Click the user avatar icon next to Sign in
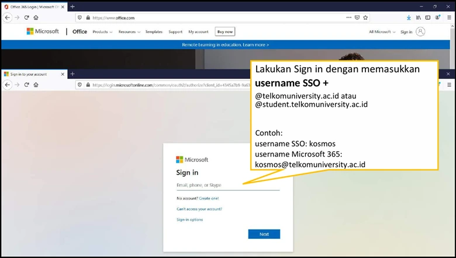Viewport: 456px width, 258px height. click(x=420, y=32)
